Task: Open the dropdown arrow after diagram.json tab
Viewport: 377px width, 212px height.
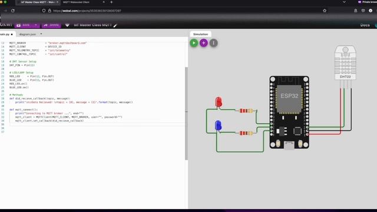Action: point(41,34)
